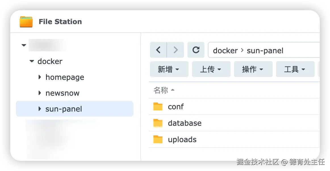The width and height of the screenshot is (330, 171).
Task: Click the database folder icon
Action: (x=158, y=123)
